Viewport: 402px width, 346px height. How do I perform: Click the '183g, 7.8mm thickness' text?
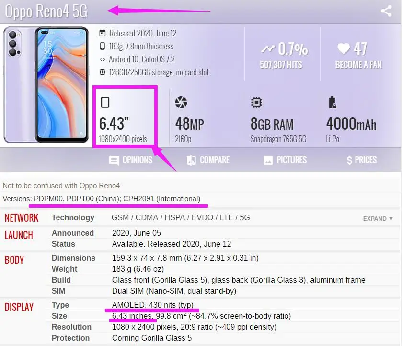141,46
